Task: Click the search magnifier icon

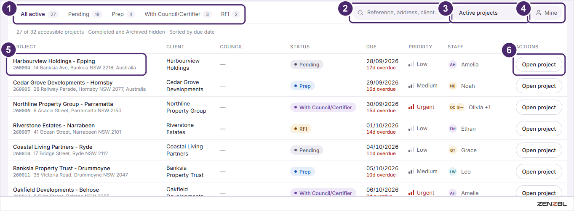Action: [x=360, y=13]
